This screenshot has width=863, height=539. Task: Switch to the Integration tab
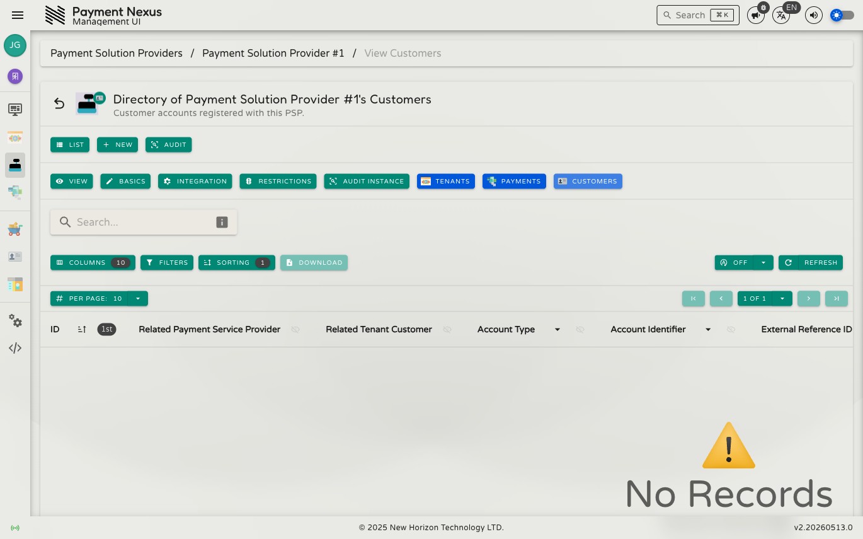[195, 182]
